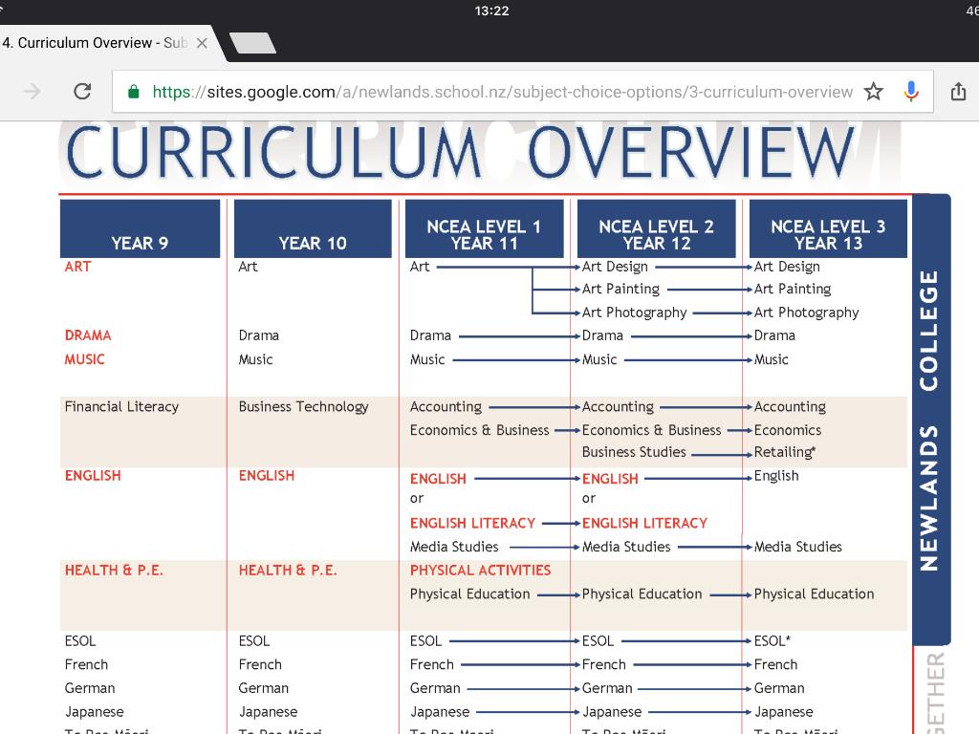The image size is (979, 734).
Task: Reload the page with the refresh icon
Action: pos(82,92)
